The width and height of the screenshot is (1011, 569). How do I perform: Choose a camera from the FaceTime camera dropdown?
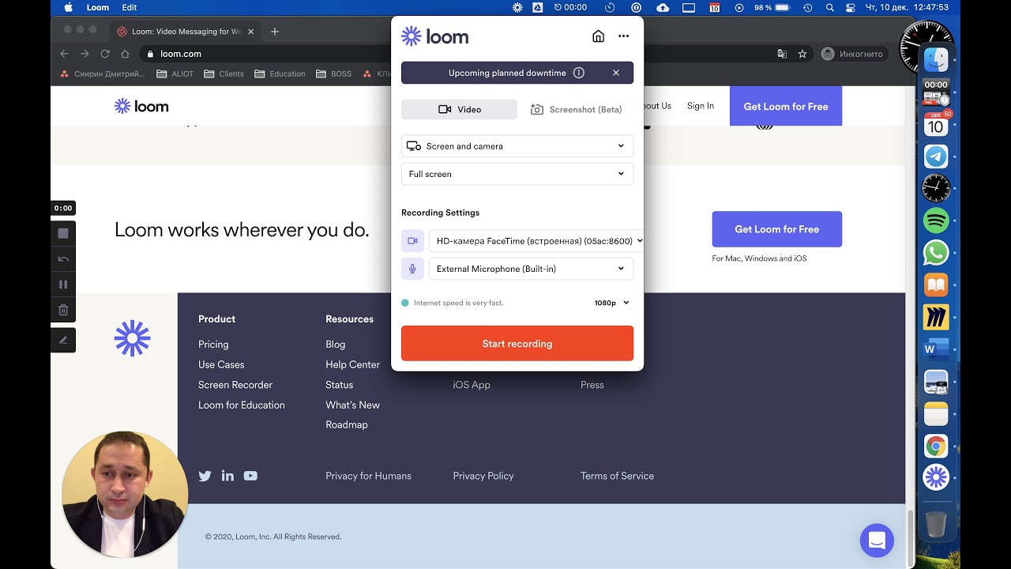coord(536,241)
